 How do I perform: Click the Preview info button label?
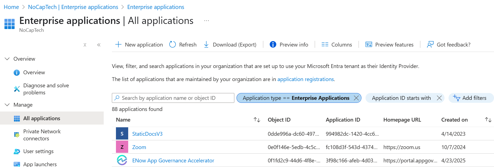tap(294, 45)
